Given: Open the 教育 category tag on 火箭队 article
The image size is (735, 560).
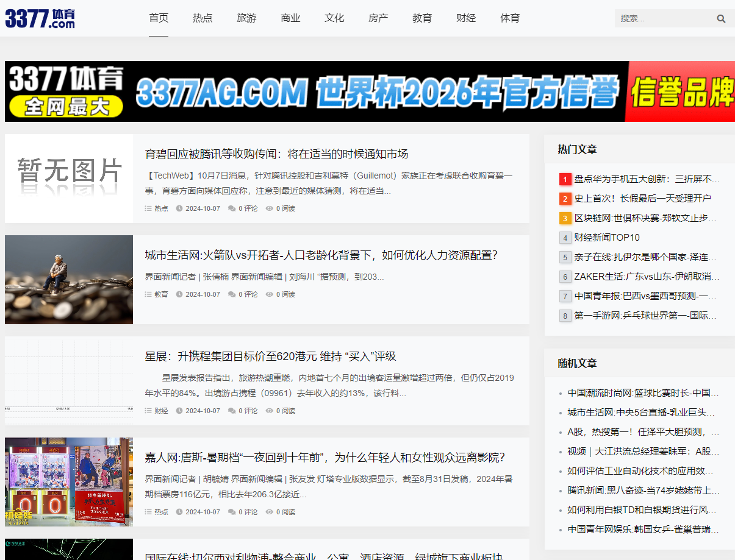Looking at the screenshot, I should coord(161,294).
